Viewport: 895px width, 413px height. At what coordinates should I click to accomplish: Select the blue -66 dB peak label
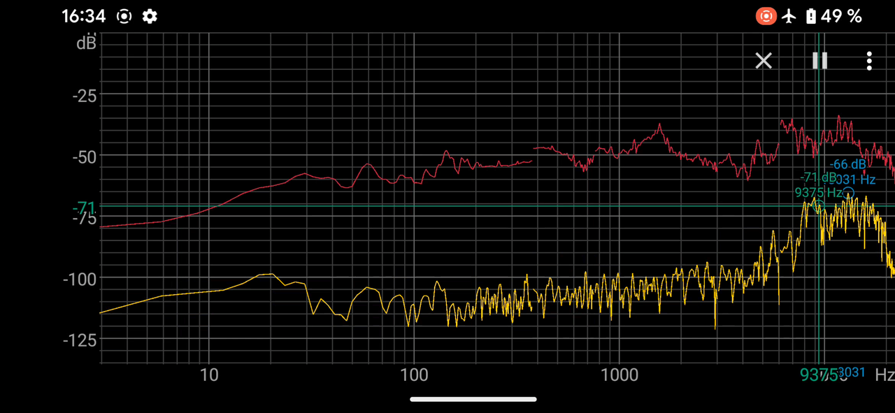click(847, 164)
